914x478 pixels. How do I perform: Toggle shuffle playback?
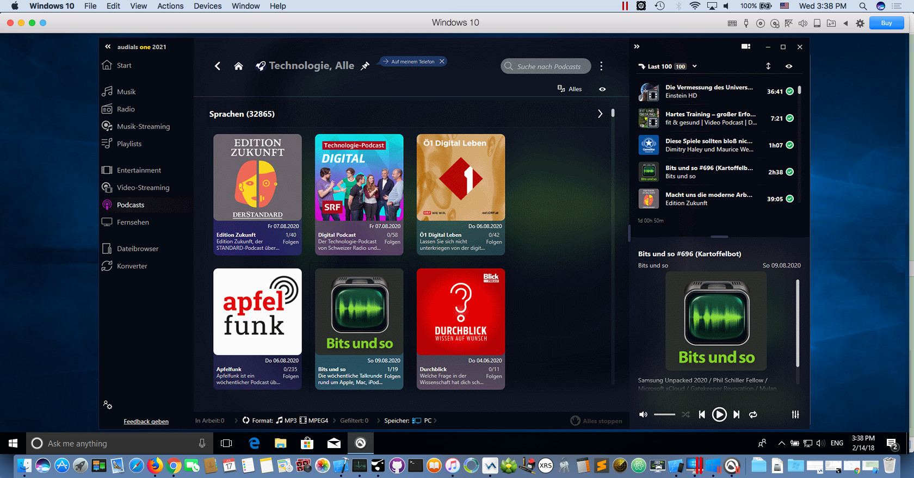tap(685, 414)
